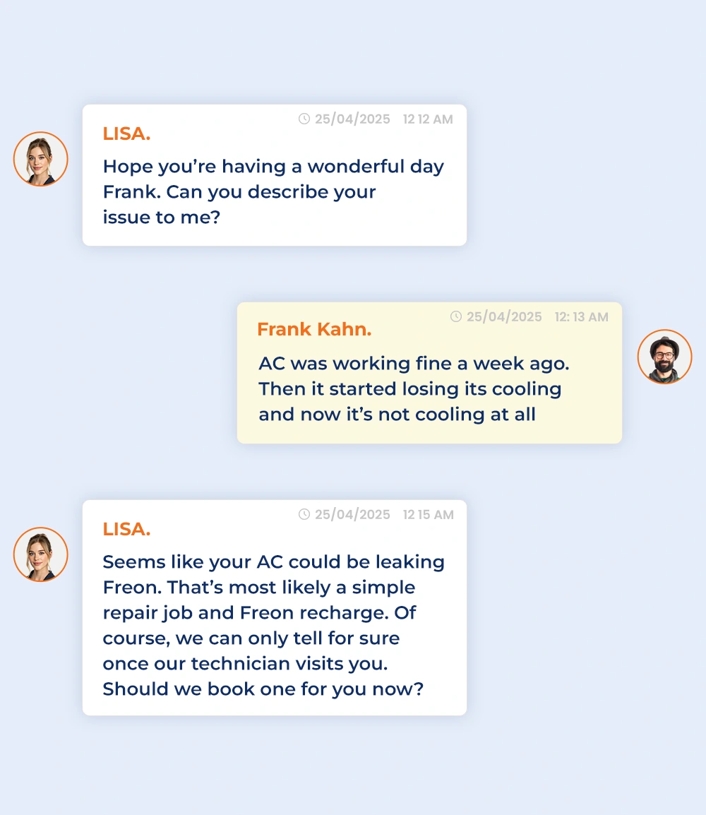706x815 pixels.
Task: Click the 25/04/2025 date on the first message
Action: (x=352, y=119)
